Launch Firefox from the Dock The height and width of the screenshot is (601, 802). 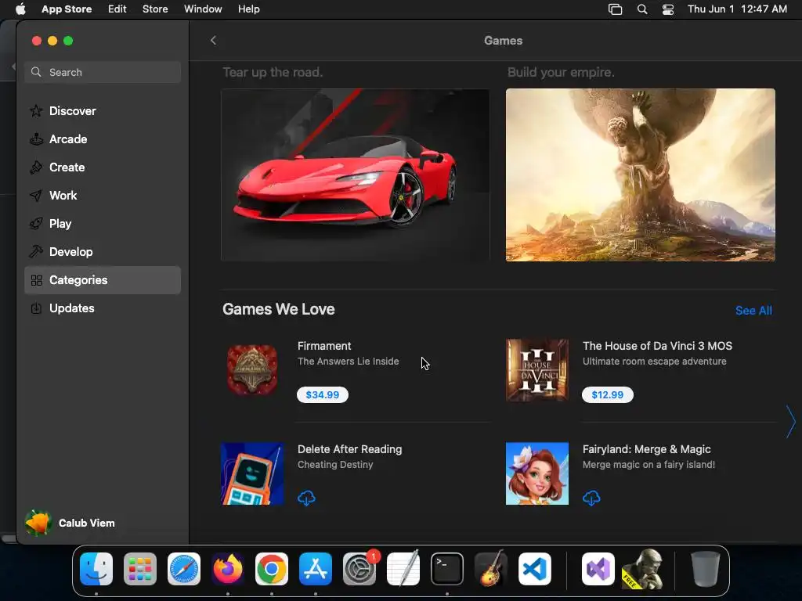(x=228, y=569)
